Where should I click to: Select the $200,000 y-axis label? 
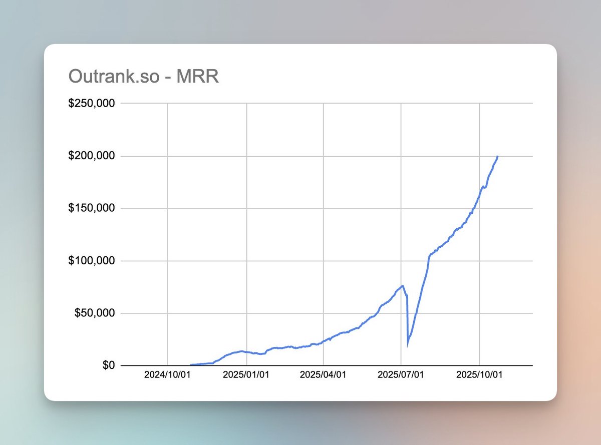(92, 156)
